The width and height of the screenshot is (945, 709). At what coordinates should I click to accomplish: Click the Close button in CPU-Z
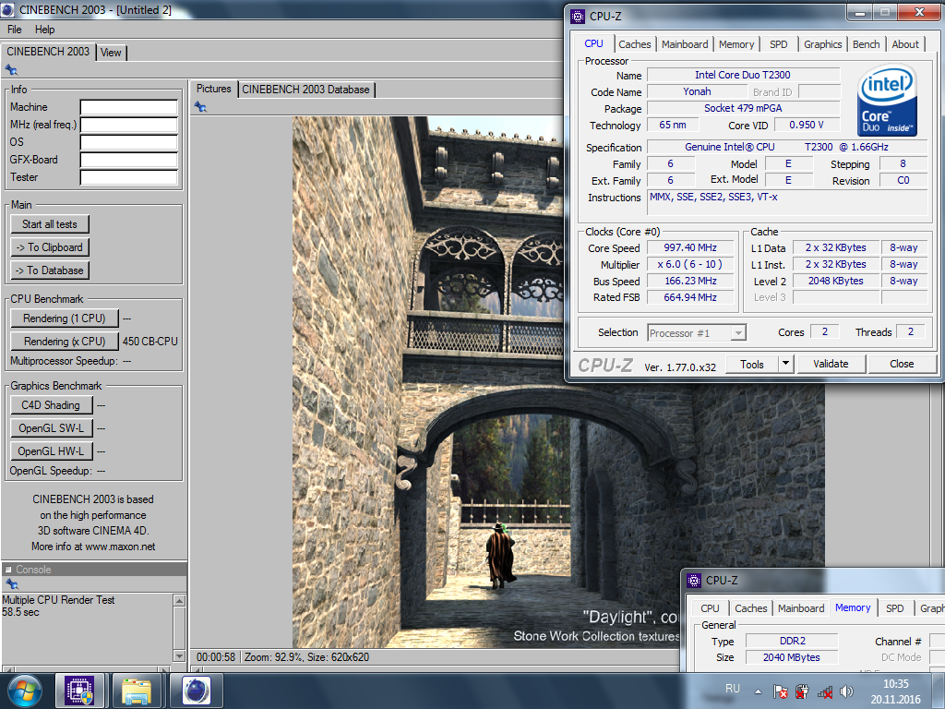902,364
